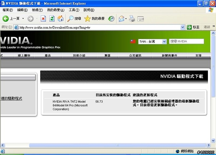Open 我的最愛 favorites star icon

pyautogui.click(x=94, y=19)
